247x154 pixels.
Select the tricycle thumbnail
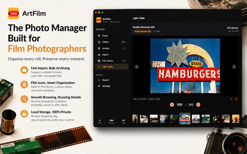click(x=196, y=119)
